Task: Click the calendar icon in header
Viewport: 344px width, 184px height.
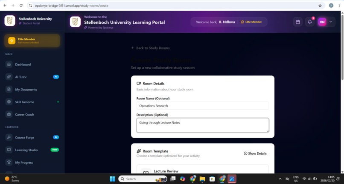Action: (298, 22)
